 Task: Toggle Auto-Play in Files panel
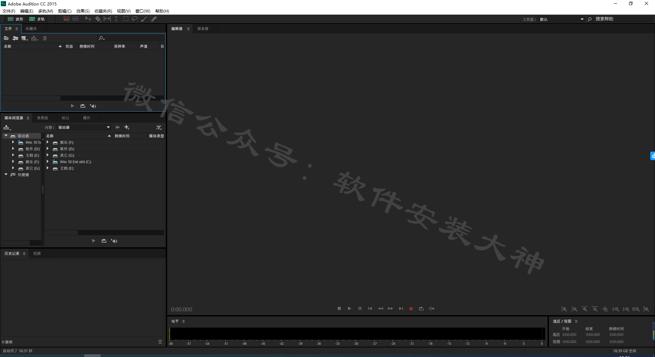click(93, 106)
